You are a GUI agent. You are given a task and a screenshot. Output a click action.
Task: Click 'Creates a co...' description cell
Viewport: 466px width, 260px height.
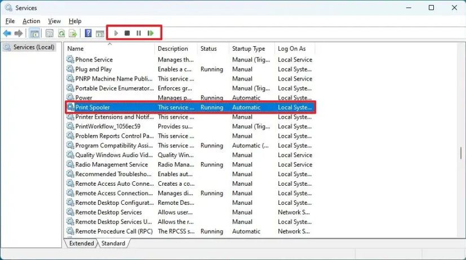(x=176, y=183)
